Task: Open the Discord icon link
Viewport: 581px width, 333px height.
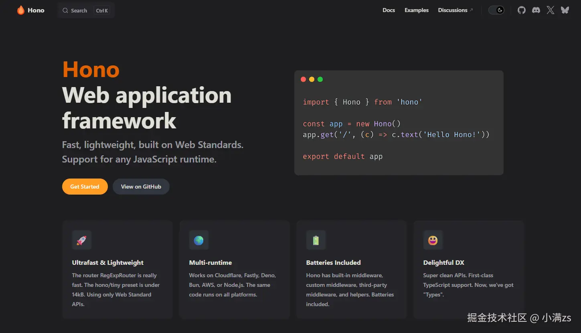Action: (x=536, y=10)
